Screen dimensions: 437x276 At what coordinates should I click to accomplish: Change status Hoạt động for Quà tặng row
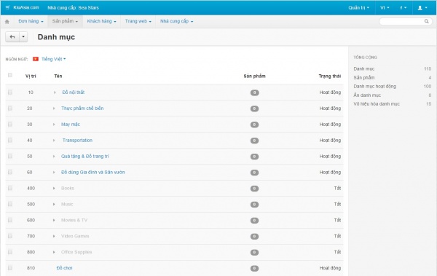coord(330,157)
